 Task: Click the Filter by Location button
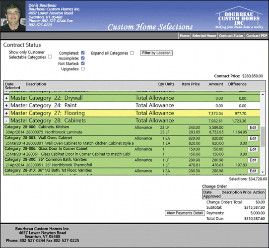point(156,53)
